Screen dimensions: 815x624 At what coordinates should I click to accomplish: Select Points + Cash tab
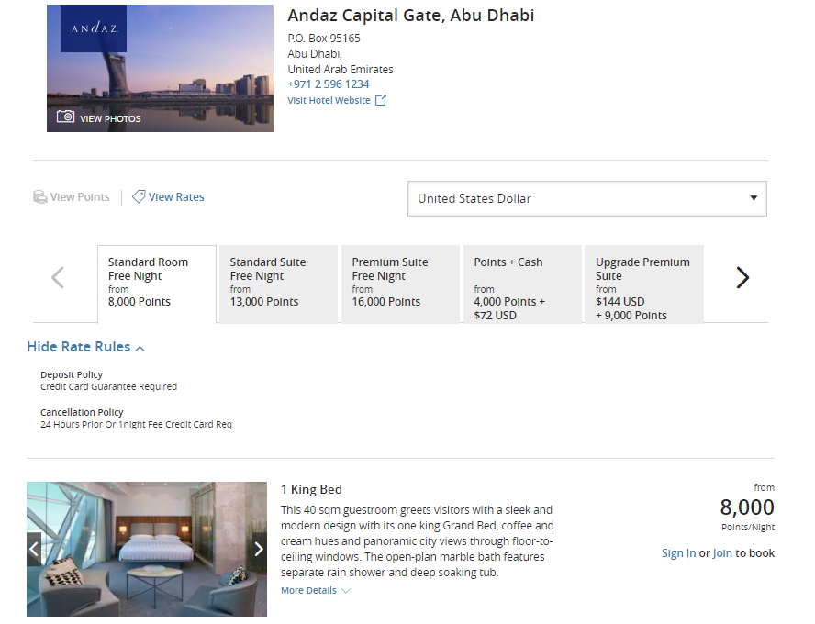pyautogui.click(x=522, y=284)
